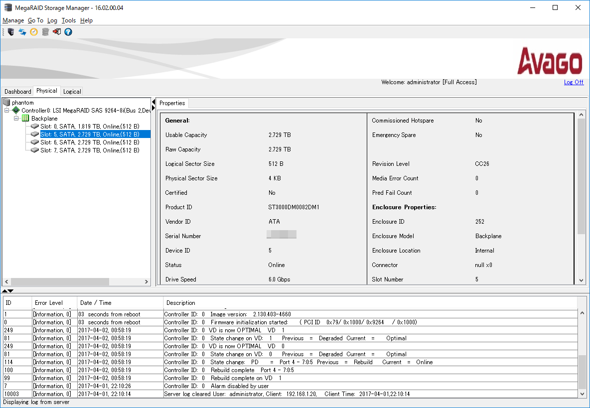Screen dimensions: 590x408
Task: Select the Slot 6 drive icon
Action: click(x=35, y=142)
